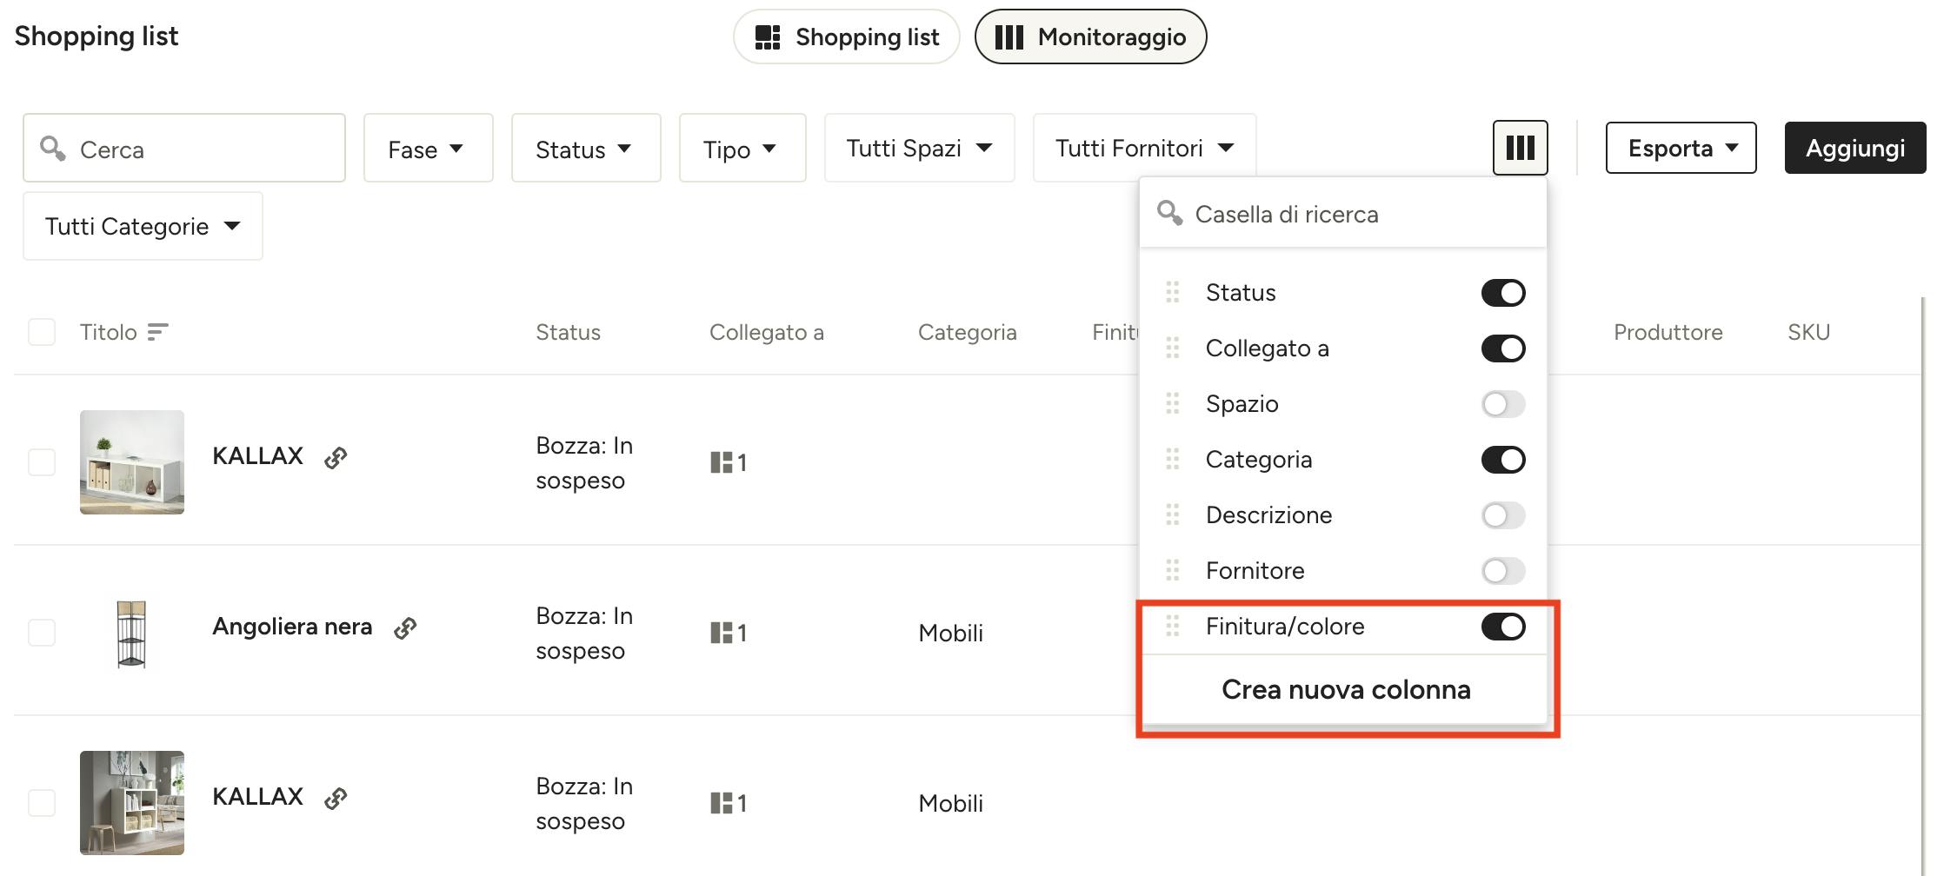The image size is (1944, 876).
Task: Select the Monitoraggio view tab
Action: point(1090,36)
